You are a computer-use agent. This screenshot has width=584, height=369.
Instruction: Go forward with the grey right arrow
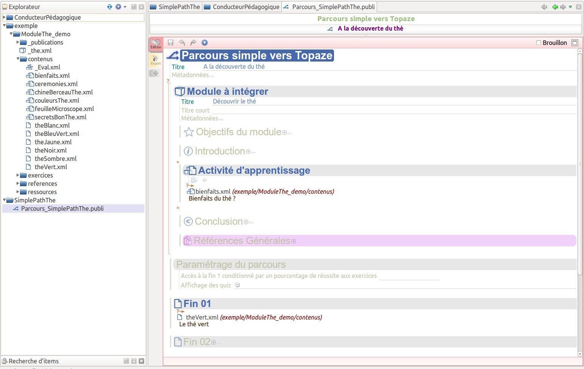click(x=563, y=7)
